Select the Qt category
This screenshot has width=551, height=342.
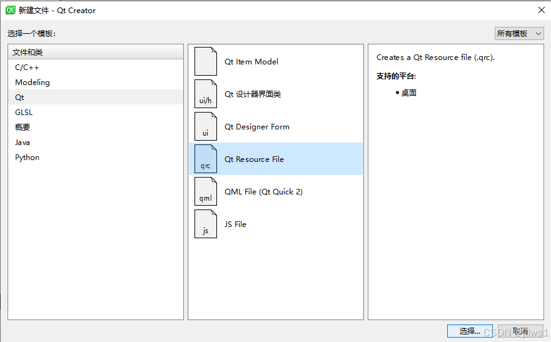(x=96, y=98)
